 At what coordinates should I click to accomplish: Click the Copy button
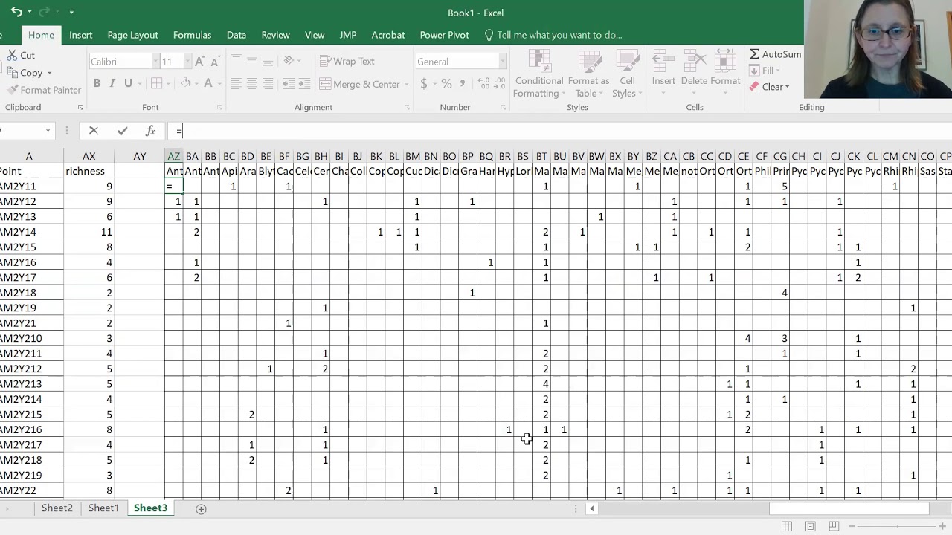pos(25,73)
